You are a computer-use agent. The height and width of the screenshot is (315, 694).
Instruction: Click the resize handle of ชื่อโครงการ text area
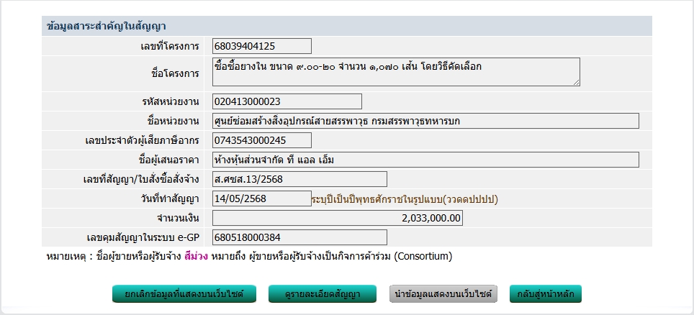click(x=576, y=83)
